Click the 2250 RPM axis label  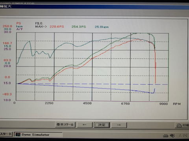49,103
